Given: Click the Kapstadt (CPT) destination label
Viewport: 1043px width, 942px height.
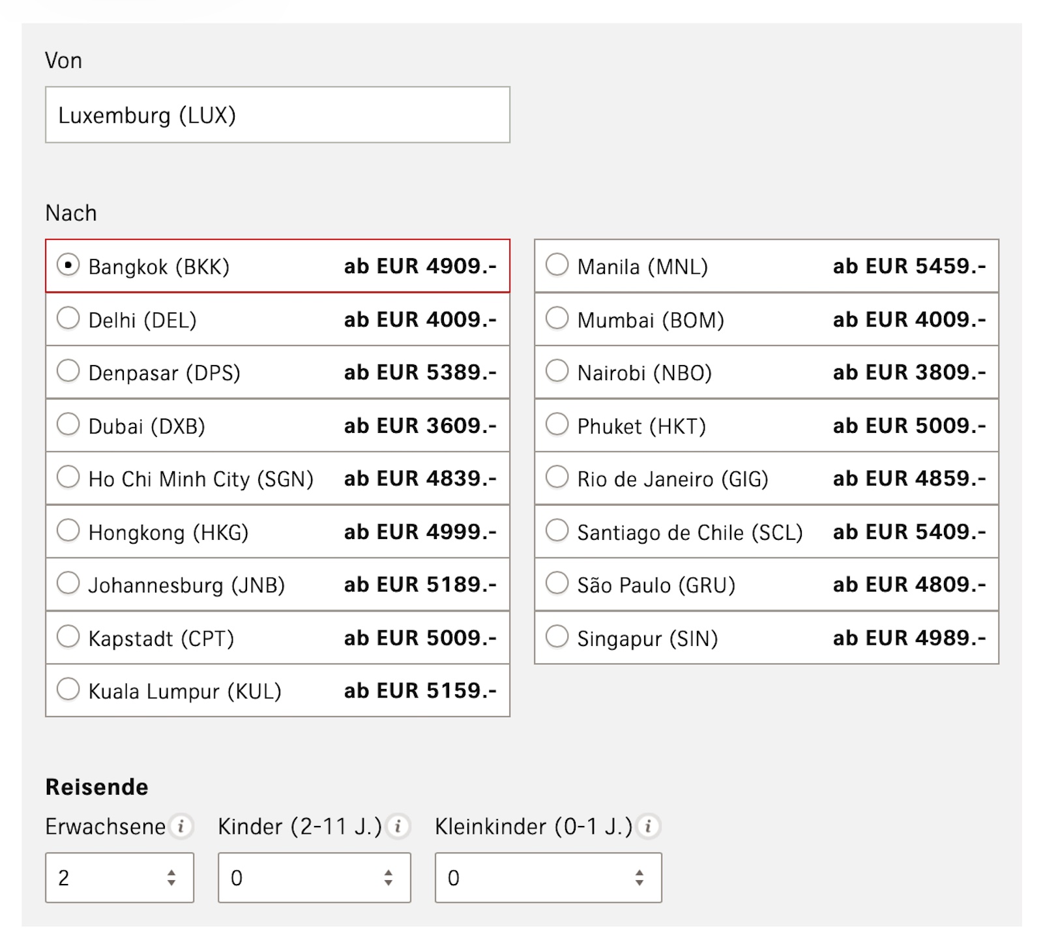Looking at the screenshot, I should click(x=161, y=639).
